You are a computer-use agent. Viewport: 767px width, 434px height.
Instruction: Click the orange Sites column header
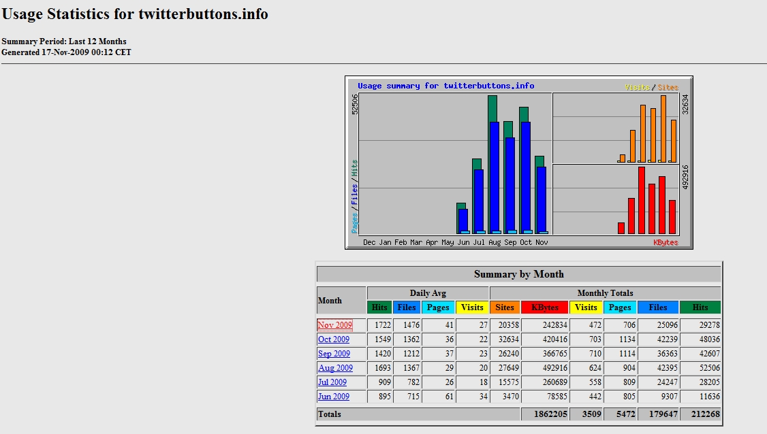pos(504,307)
